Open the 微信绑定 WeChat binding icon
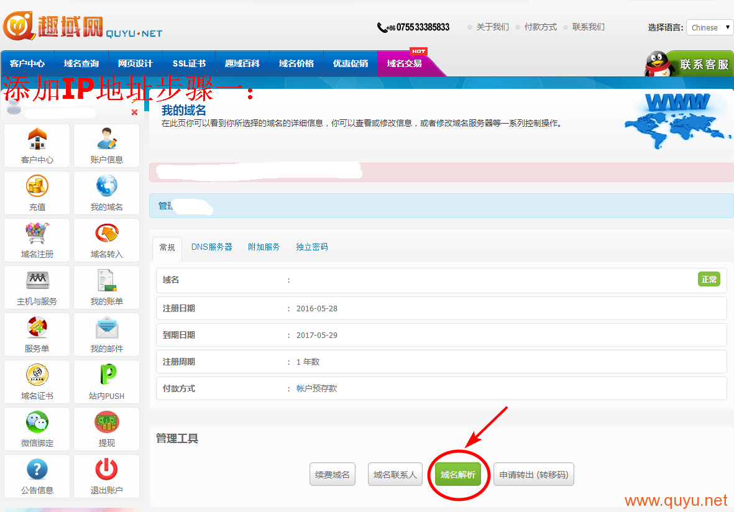The image size is (734, 512). 37,423
